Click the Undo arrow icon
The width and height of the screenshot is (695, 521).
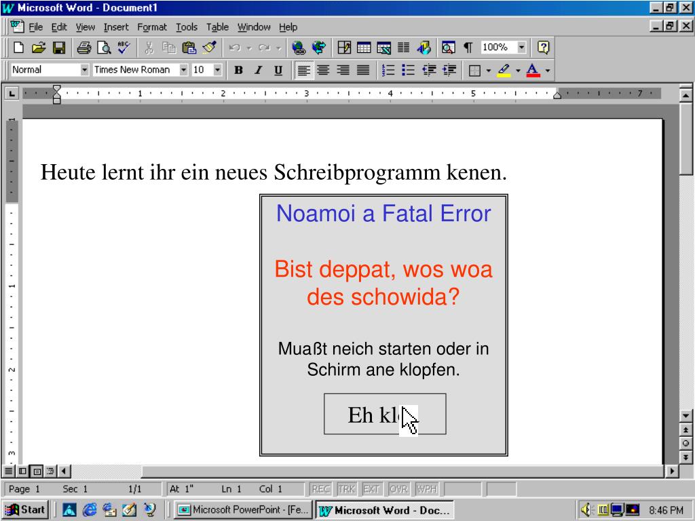coord(235,47)
